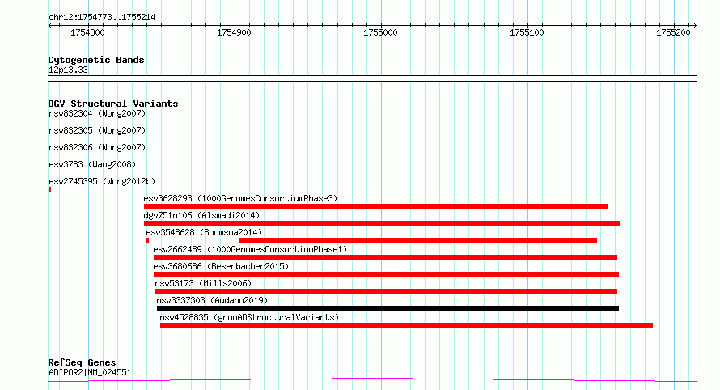Viewport: 720px width, 390px height.
Task: Click the esv3680686 (Besenbacher2015) label
Action: point(221,266)
